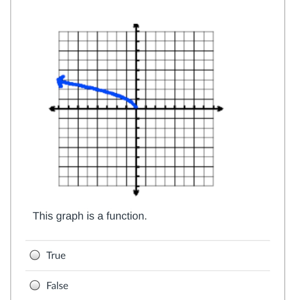
Task: Click the lower-right quadrant of the grid
Action: tap(175, 147)
